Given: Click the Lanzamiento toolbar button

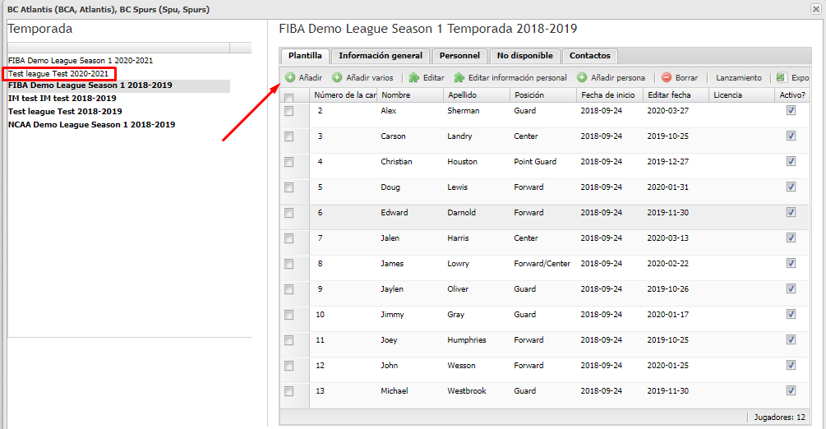Looking at the screenshot, I should pos(739,77).
